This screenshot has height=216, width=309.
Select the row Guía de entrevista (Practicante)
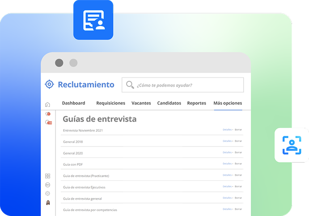152,175
